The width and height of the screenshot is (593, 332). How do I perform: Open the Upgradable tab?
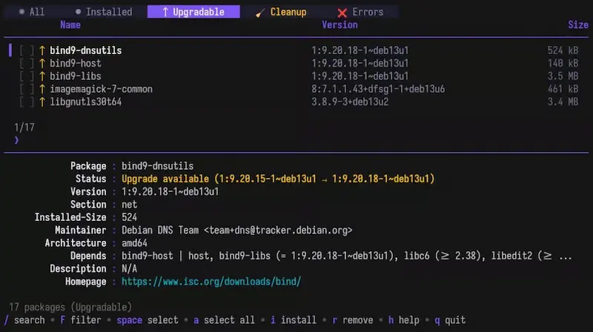coord(193,12)
